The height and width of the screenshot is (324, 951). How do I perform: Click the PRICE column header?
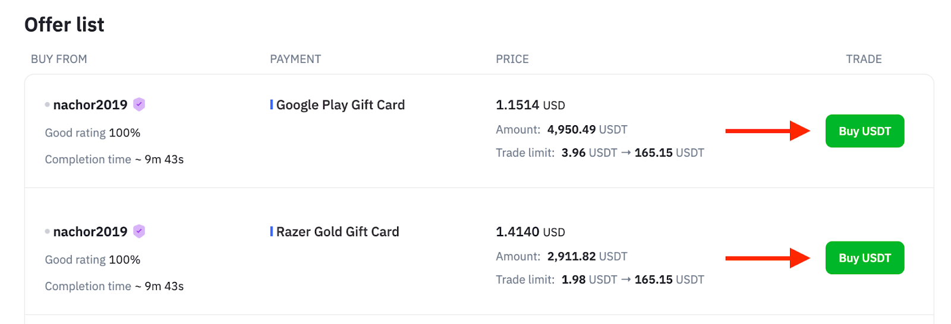coord(512,59)
